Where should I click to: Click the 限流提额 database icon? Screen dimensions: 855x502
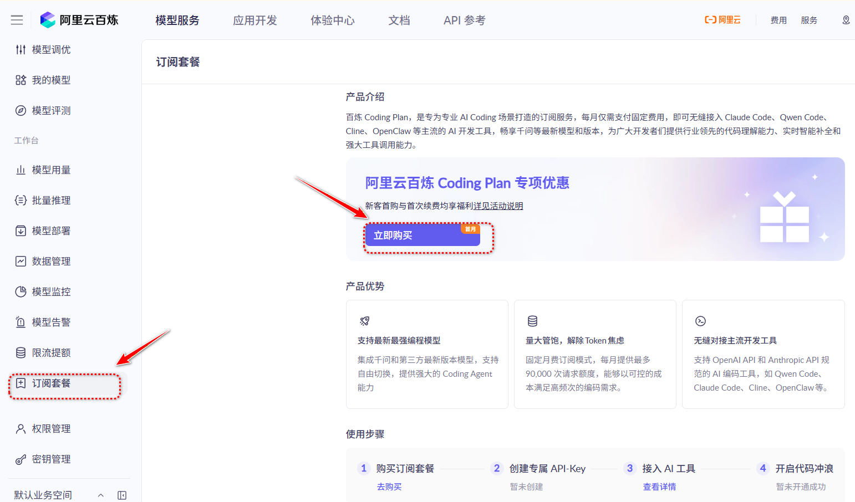(21, 353)
